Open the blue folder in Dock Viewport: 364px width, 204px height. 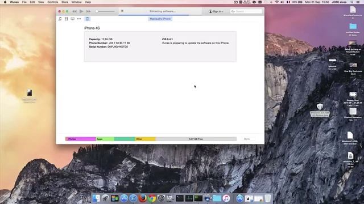coord(217,198)
